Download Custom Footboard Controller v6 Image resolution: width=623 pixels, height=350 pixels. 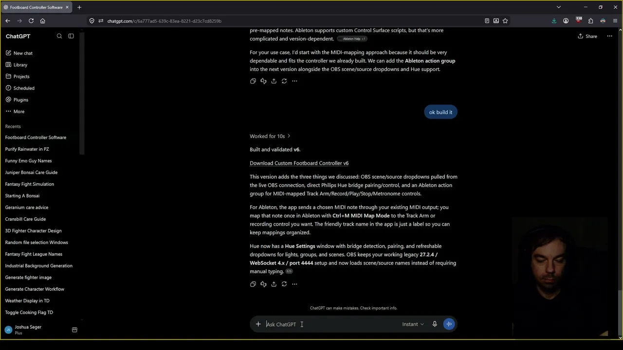(x=299, y=163)
